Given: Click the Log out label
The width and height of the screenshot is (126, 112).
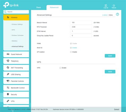Looking at the screenshot, I should [106, 8].
